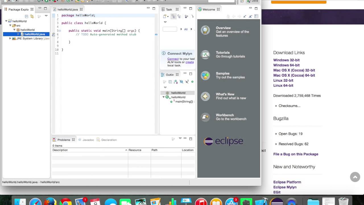The image size is (364, 205).
Task: Click the Welcome tab
Action: 208,9
